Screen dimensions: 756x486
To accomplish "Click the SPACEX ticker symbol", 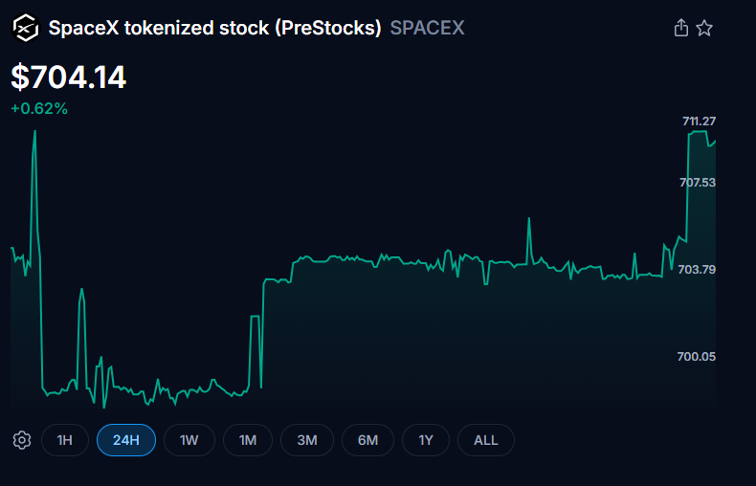I will pos(428,28).
